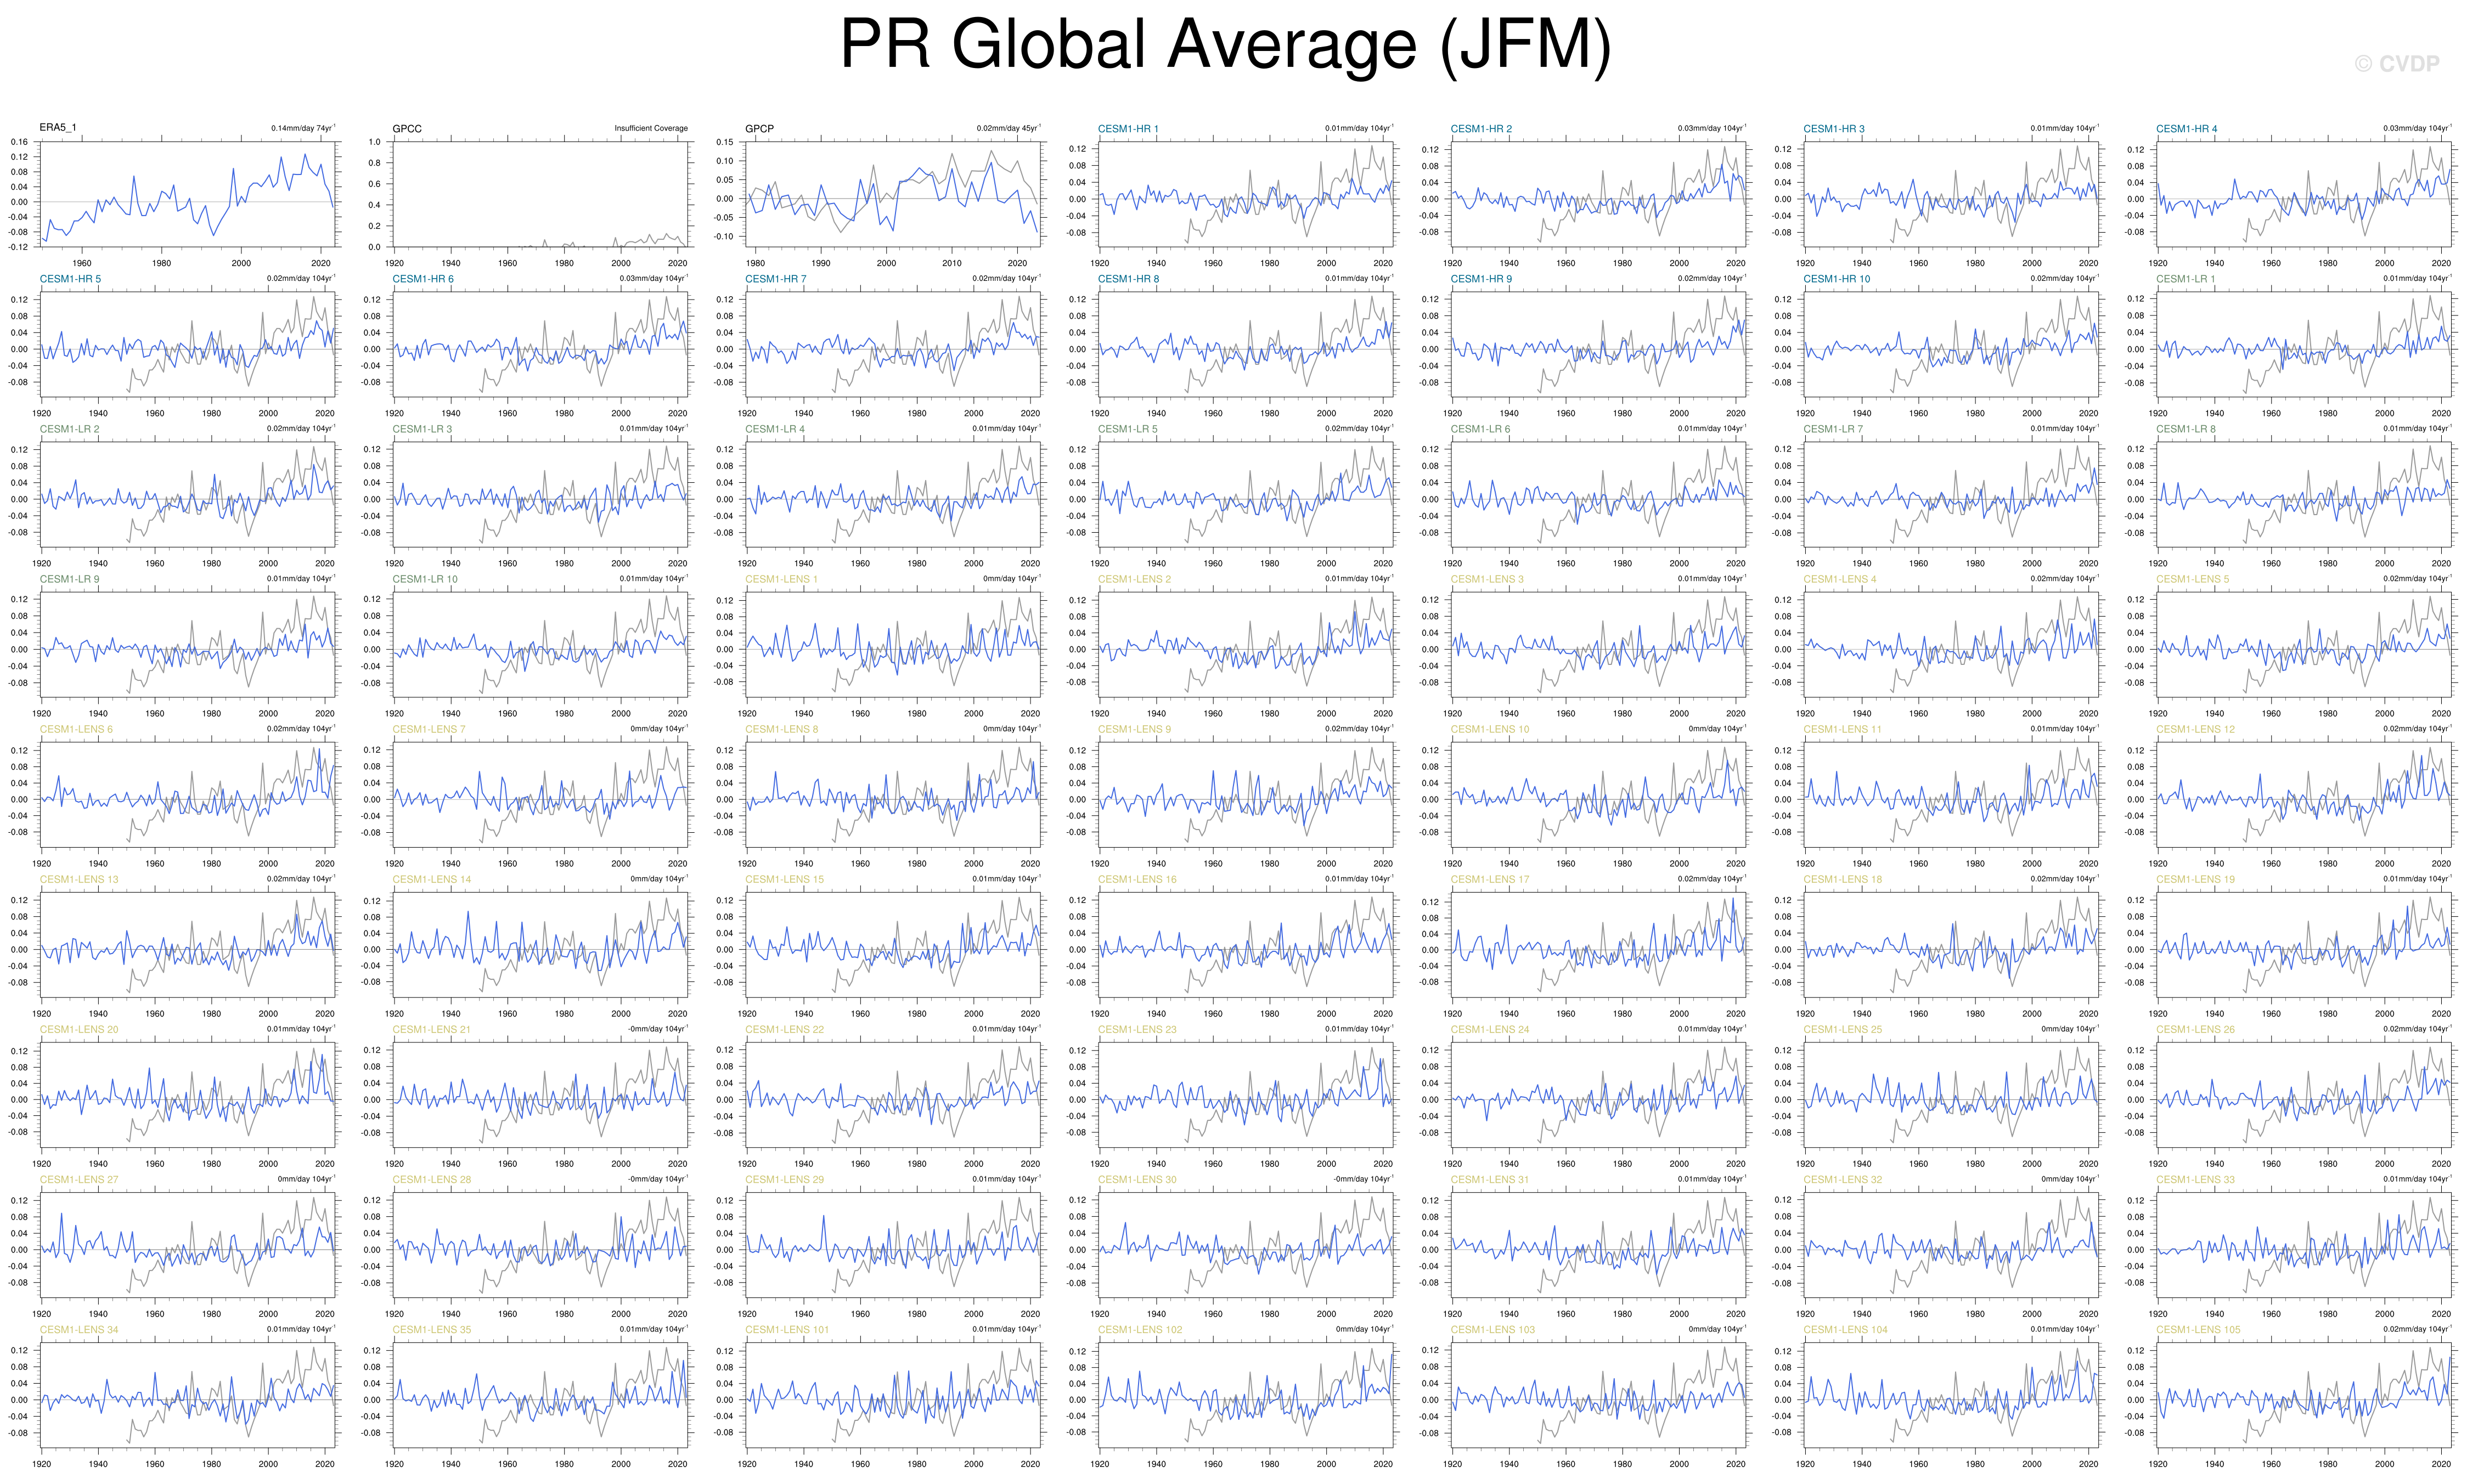Select the CESM1-HR 7 time series
This screenshot has height=1484, width=2467.
click(893, 344)
